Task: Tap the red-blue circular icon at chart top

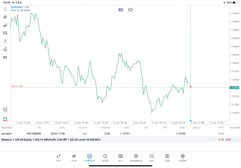Action: 130,9
